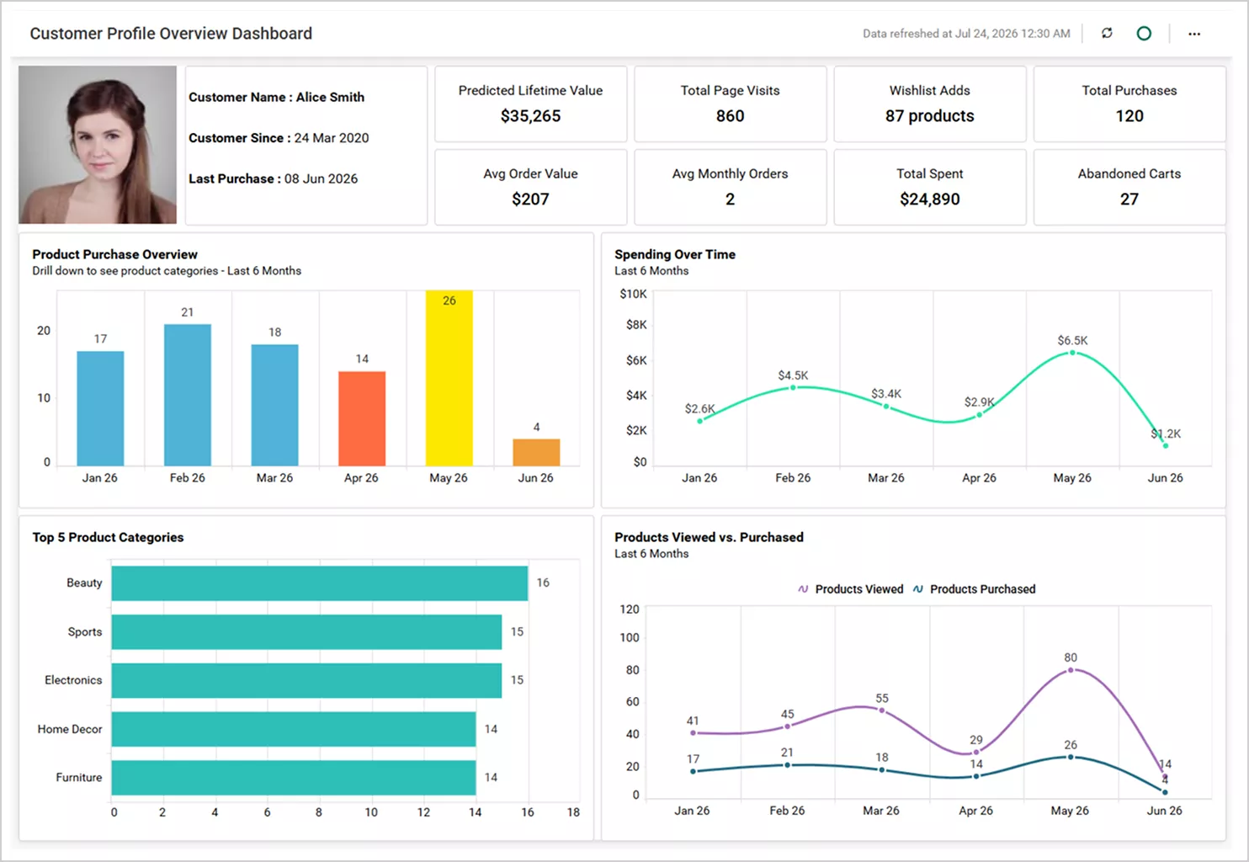Click the 80 products viewed data point
Screen dimensions: 1249x862
coord(1071,670)
